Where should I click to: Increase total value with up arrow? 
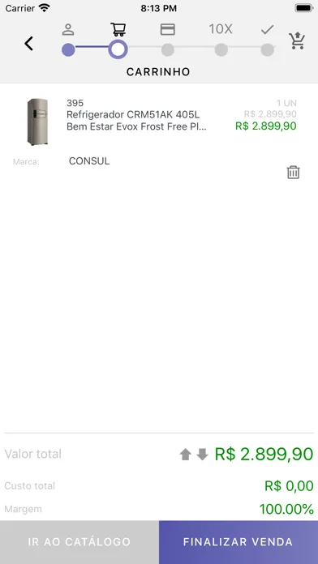[x=185, y=455]
